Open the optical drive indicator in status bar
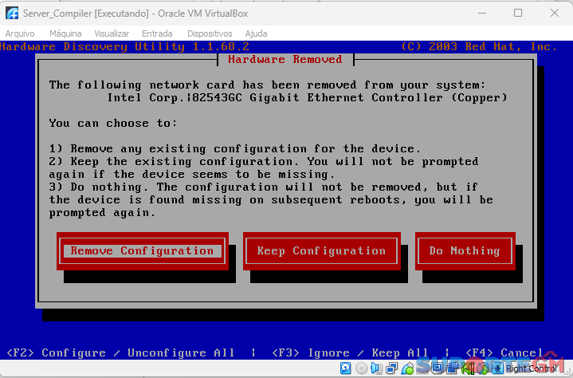This screenshot has height=378, width=573. pos(361,368)
